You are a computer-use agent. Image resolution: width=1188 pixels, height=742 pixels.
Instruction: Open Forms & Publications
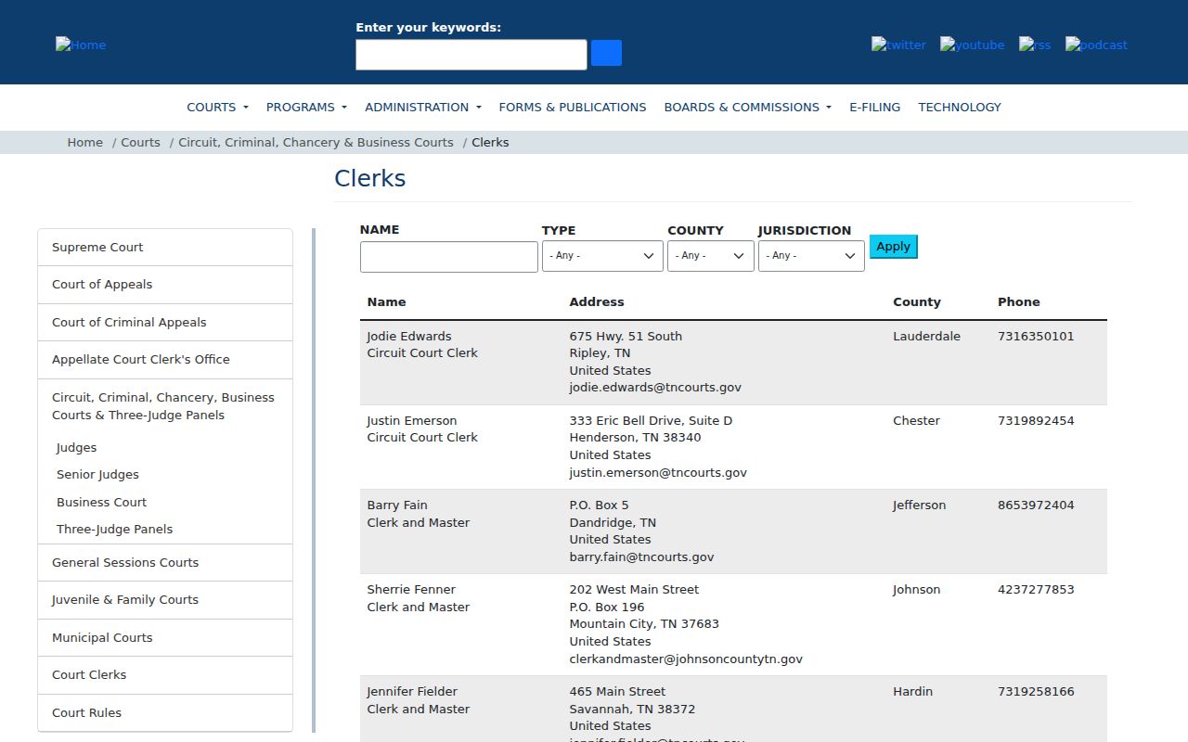click(x=573, y=107)
